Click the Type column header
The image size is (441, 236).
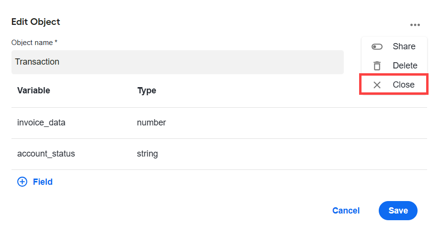(147, 90)
